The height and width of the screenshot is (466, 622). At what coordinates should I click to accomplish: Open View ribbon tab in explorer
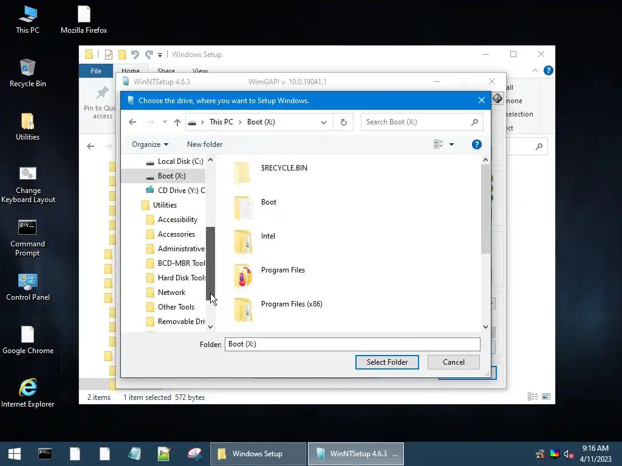(200, 71)
